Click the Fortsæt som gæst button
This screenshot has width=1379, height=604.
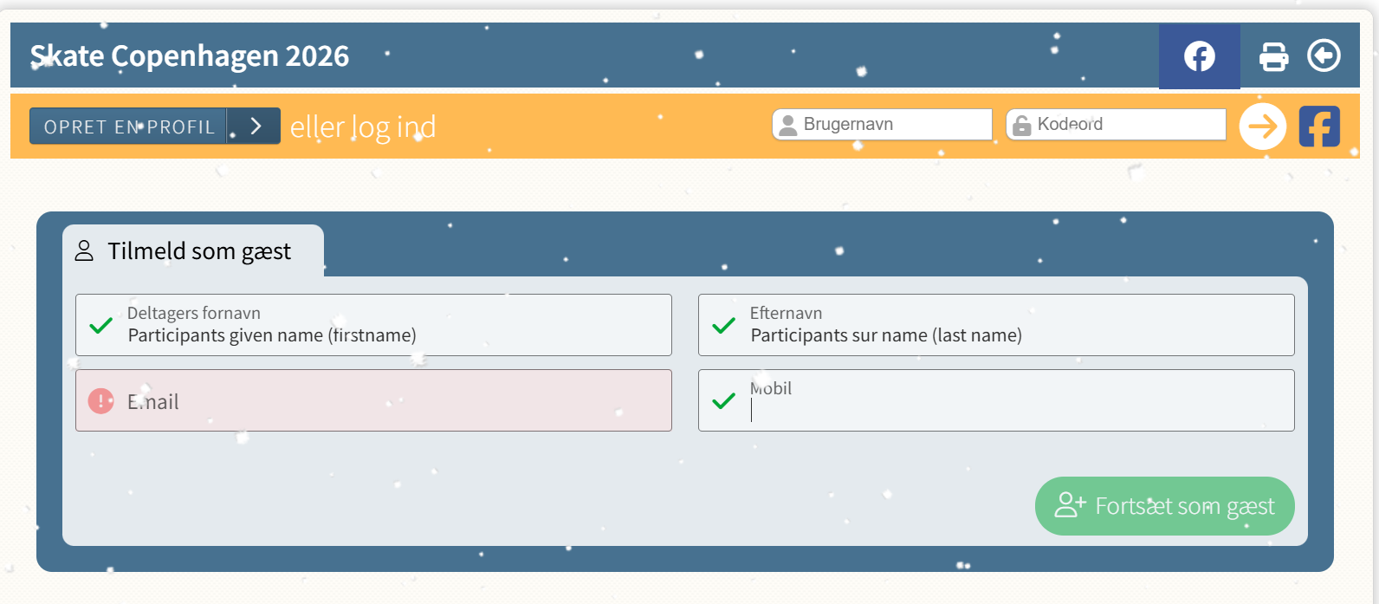1164,506
